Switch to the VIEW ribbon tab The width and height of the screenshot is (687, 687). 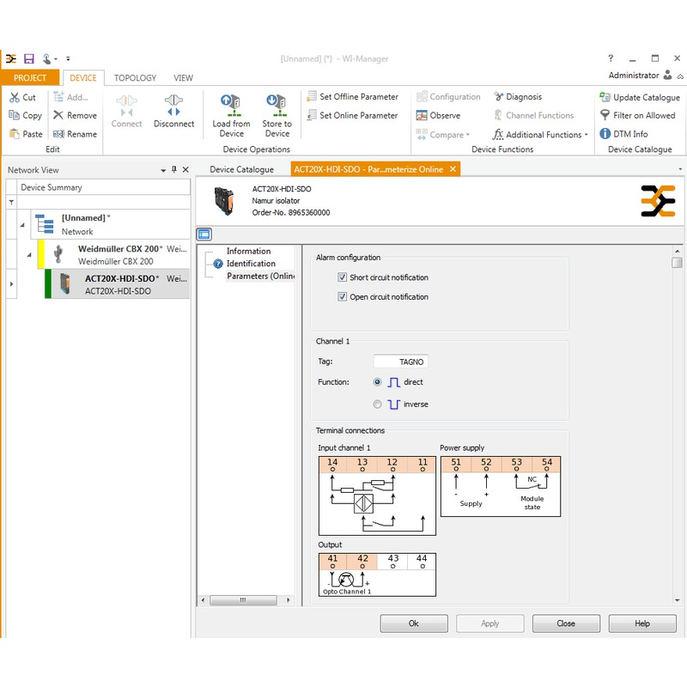click(183, 77)
